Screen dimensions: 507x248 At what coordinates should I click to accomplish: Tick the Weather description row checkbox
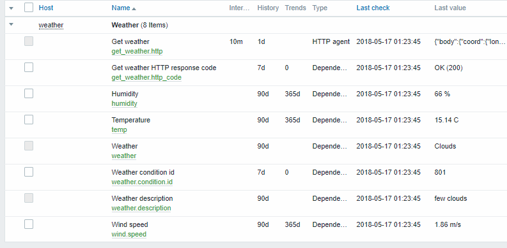click(x=29, y=198)
